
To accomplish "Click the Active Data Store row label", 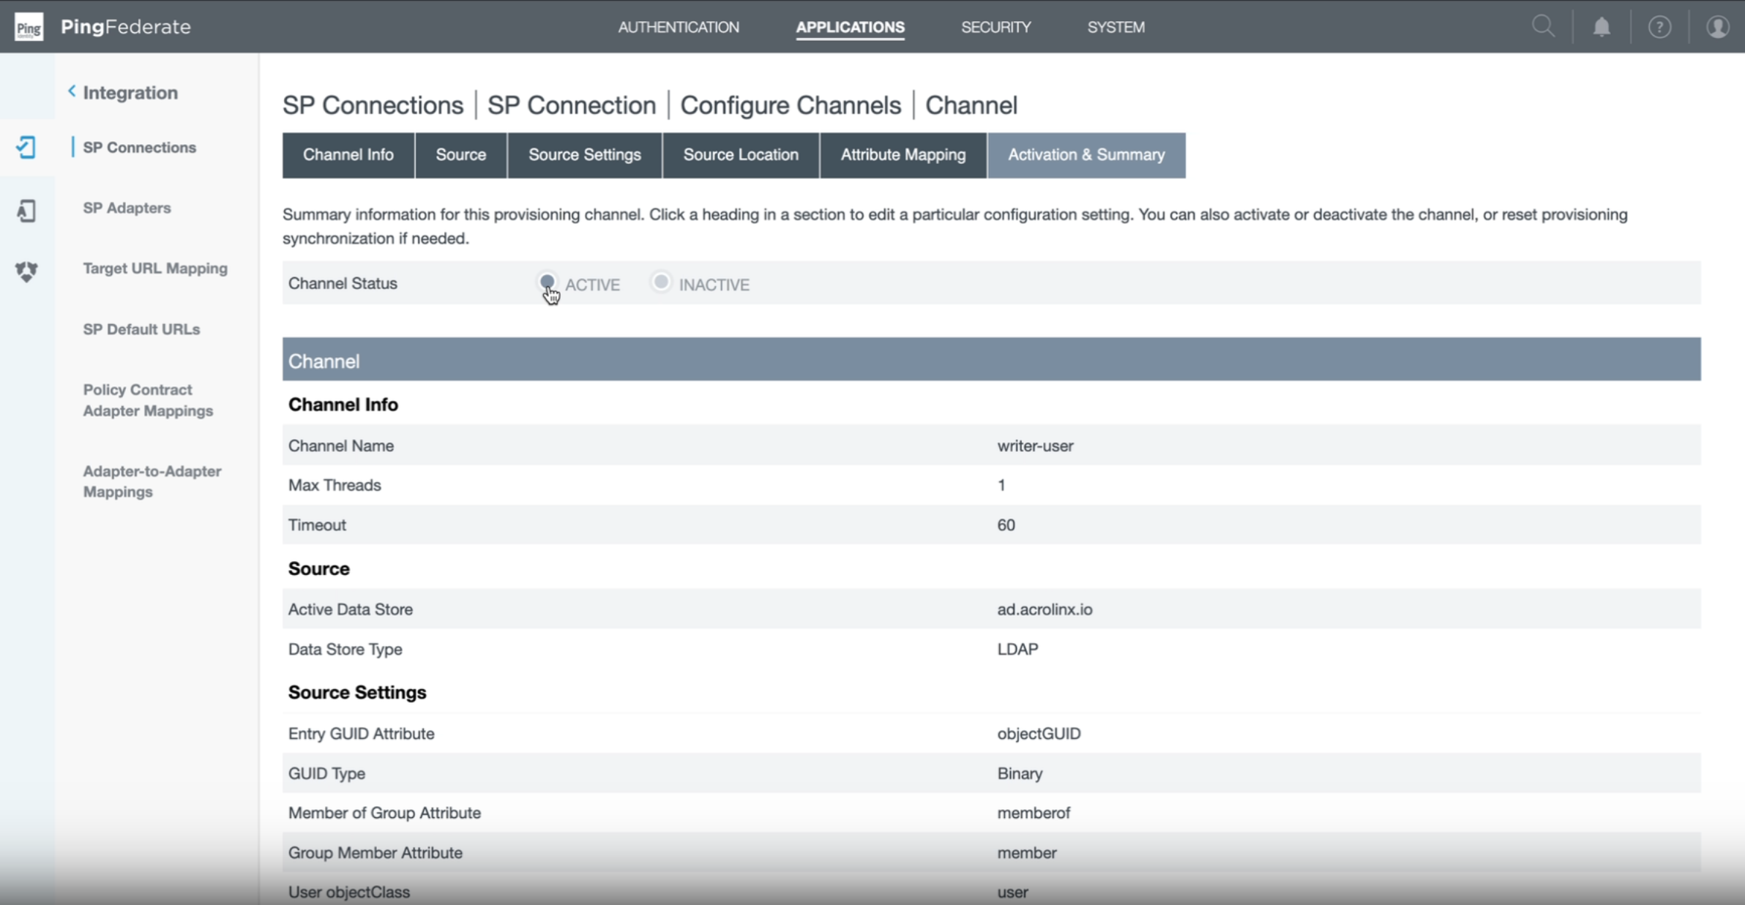I will pyautogui.click(x=350, y=609).
